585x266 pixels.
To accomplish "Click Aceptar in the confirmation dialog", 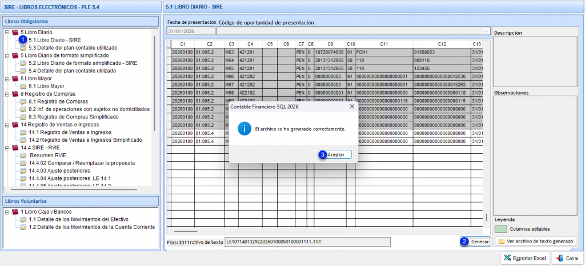I will [x=335, y=154].
